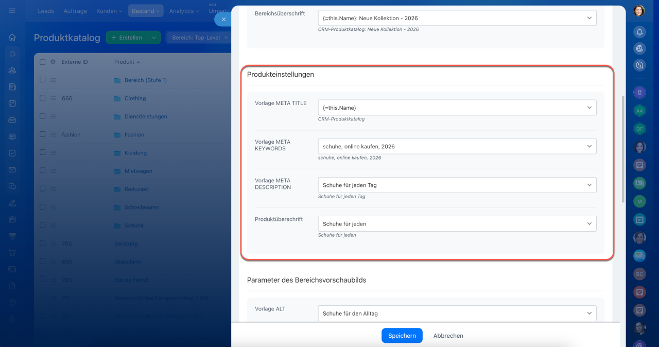Open the notifications bell icon
This screenshot has height=347, width=659.
click(x=639, y=32)
